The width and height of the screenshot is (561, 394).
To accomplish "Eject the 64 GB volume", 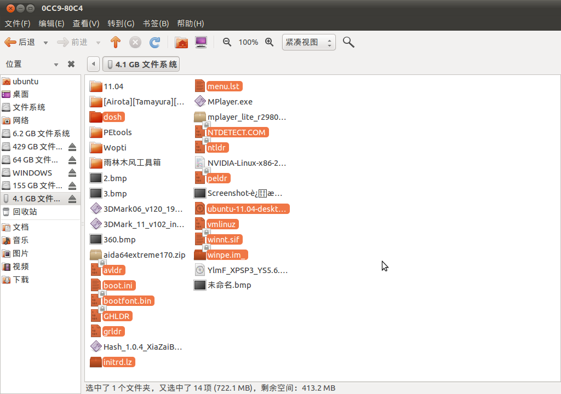I will pyautogui.click(x=72, y=160).
